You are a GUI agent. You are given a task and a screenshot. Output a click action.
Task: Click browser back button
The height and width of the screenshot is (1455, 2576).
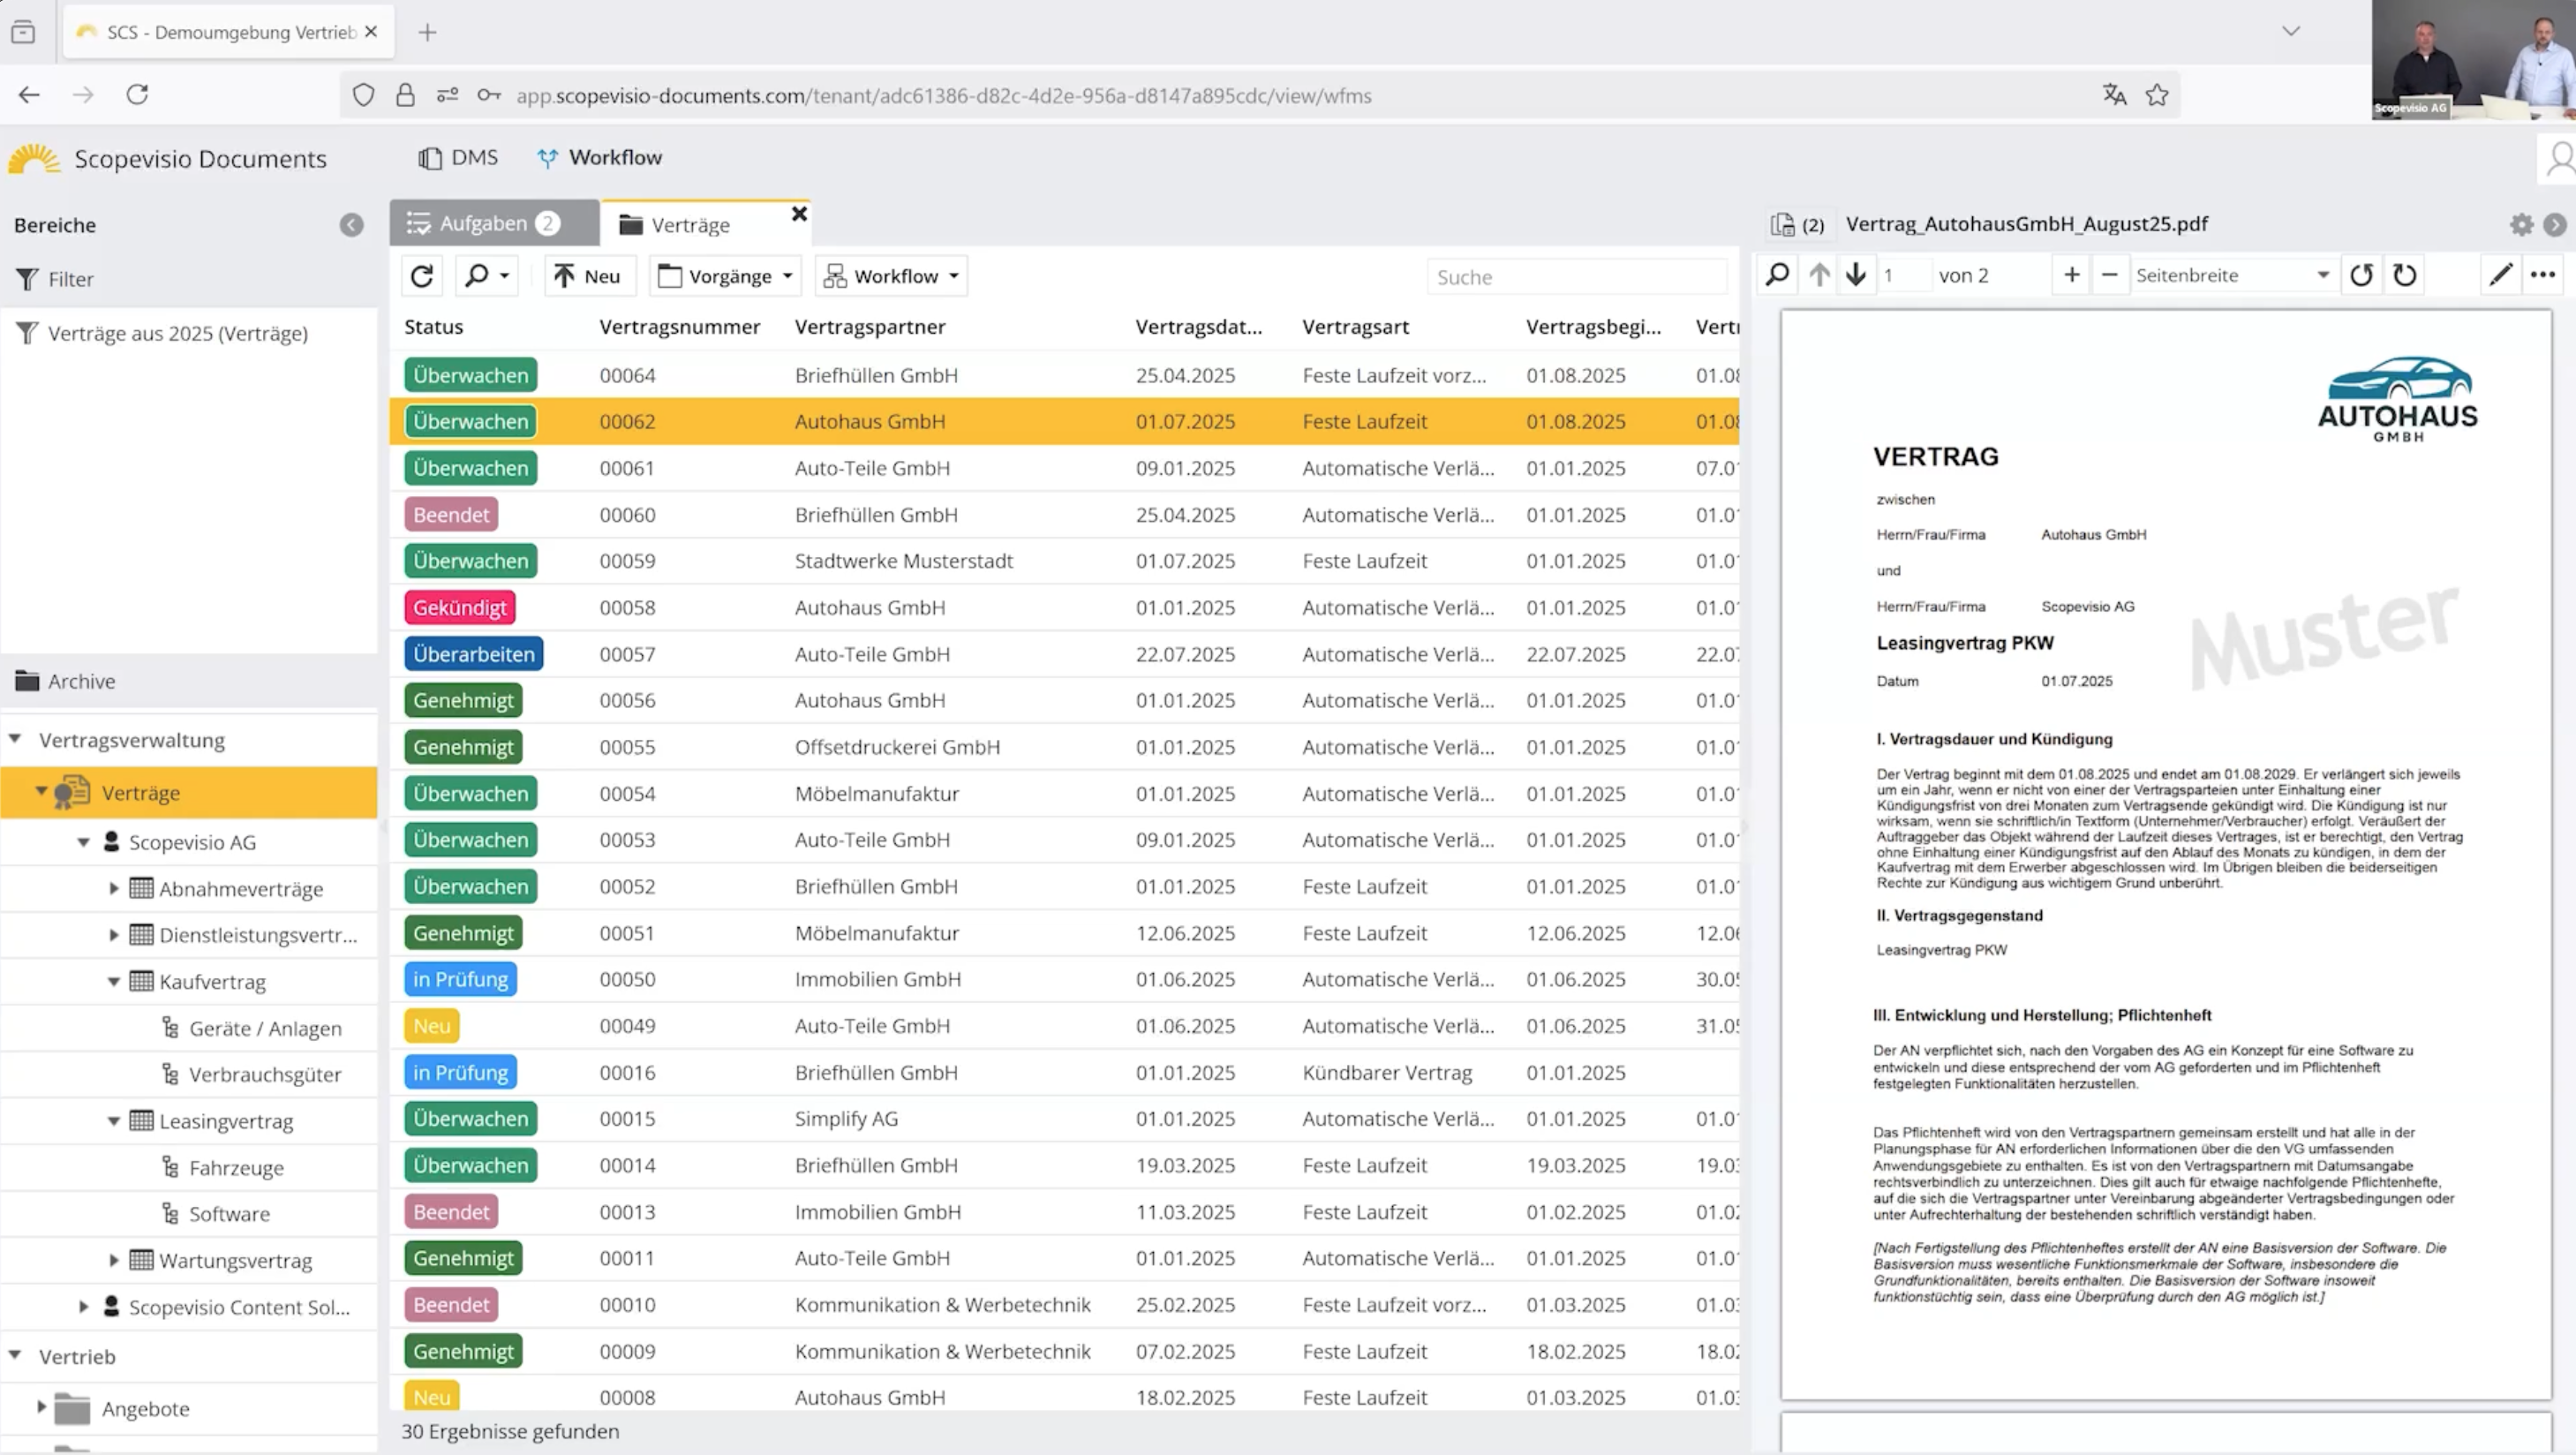pos(29,95)
